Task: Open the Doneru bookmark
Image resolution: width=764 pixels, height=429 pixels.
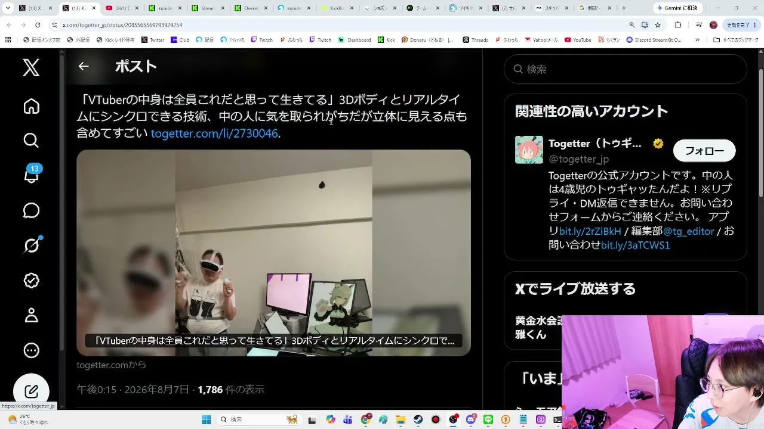Action: 427,40
